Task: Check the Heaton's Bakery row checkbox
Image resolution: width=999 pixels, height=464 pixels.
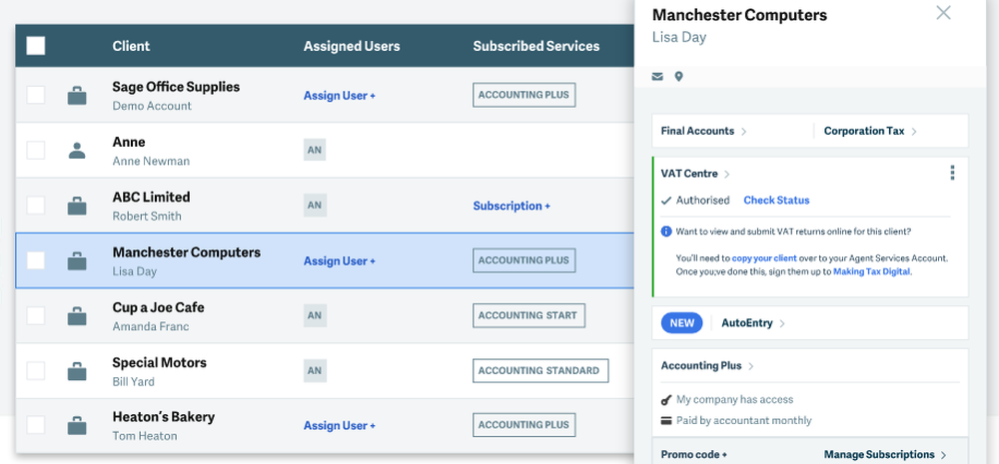Action: click(x=36, y=425)
